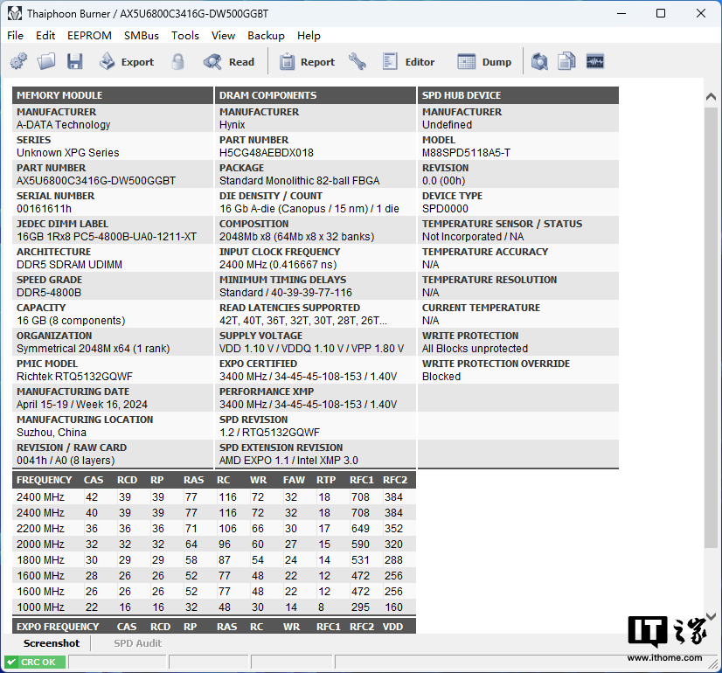Click the padlock write protection icon
This screenshot has width=722, height=673.
178,62
